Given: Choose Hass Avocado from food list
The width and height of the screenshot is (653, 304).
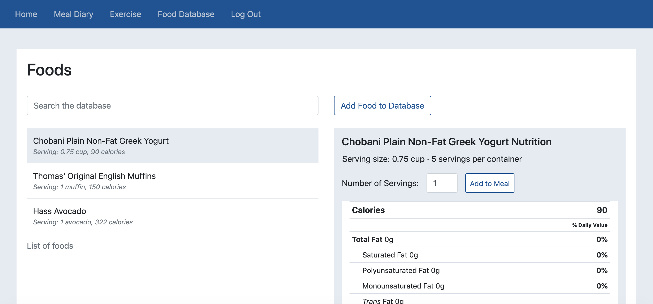Looking at the screenshot, I should pyautogui.click(x=172, y=216).
